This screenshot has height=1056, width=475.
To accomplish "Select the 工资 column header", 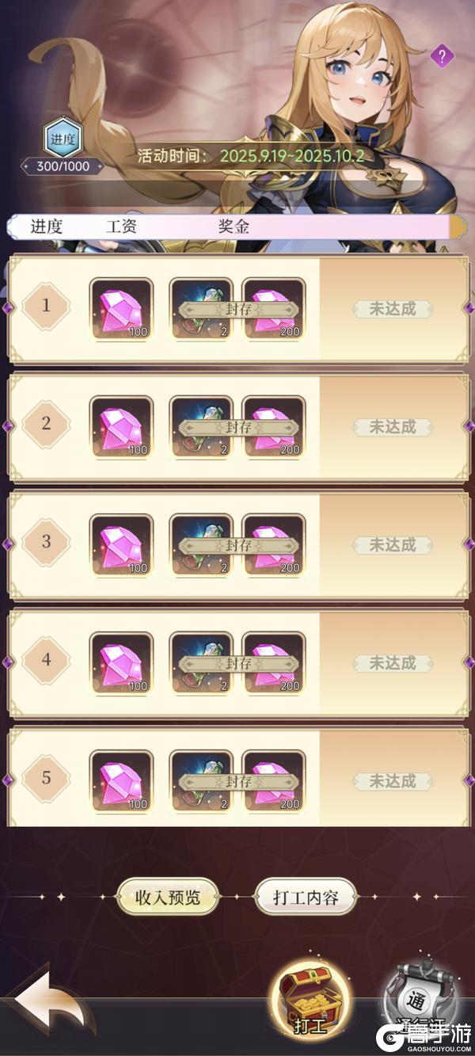I will tap(121, 226).
